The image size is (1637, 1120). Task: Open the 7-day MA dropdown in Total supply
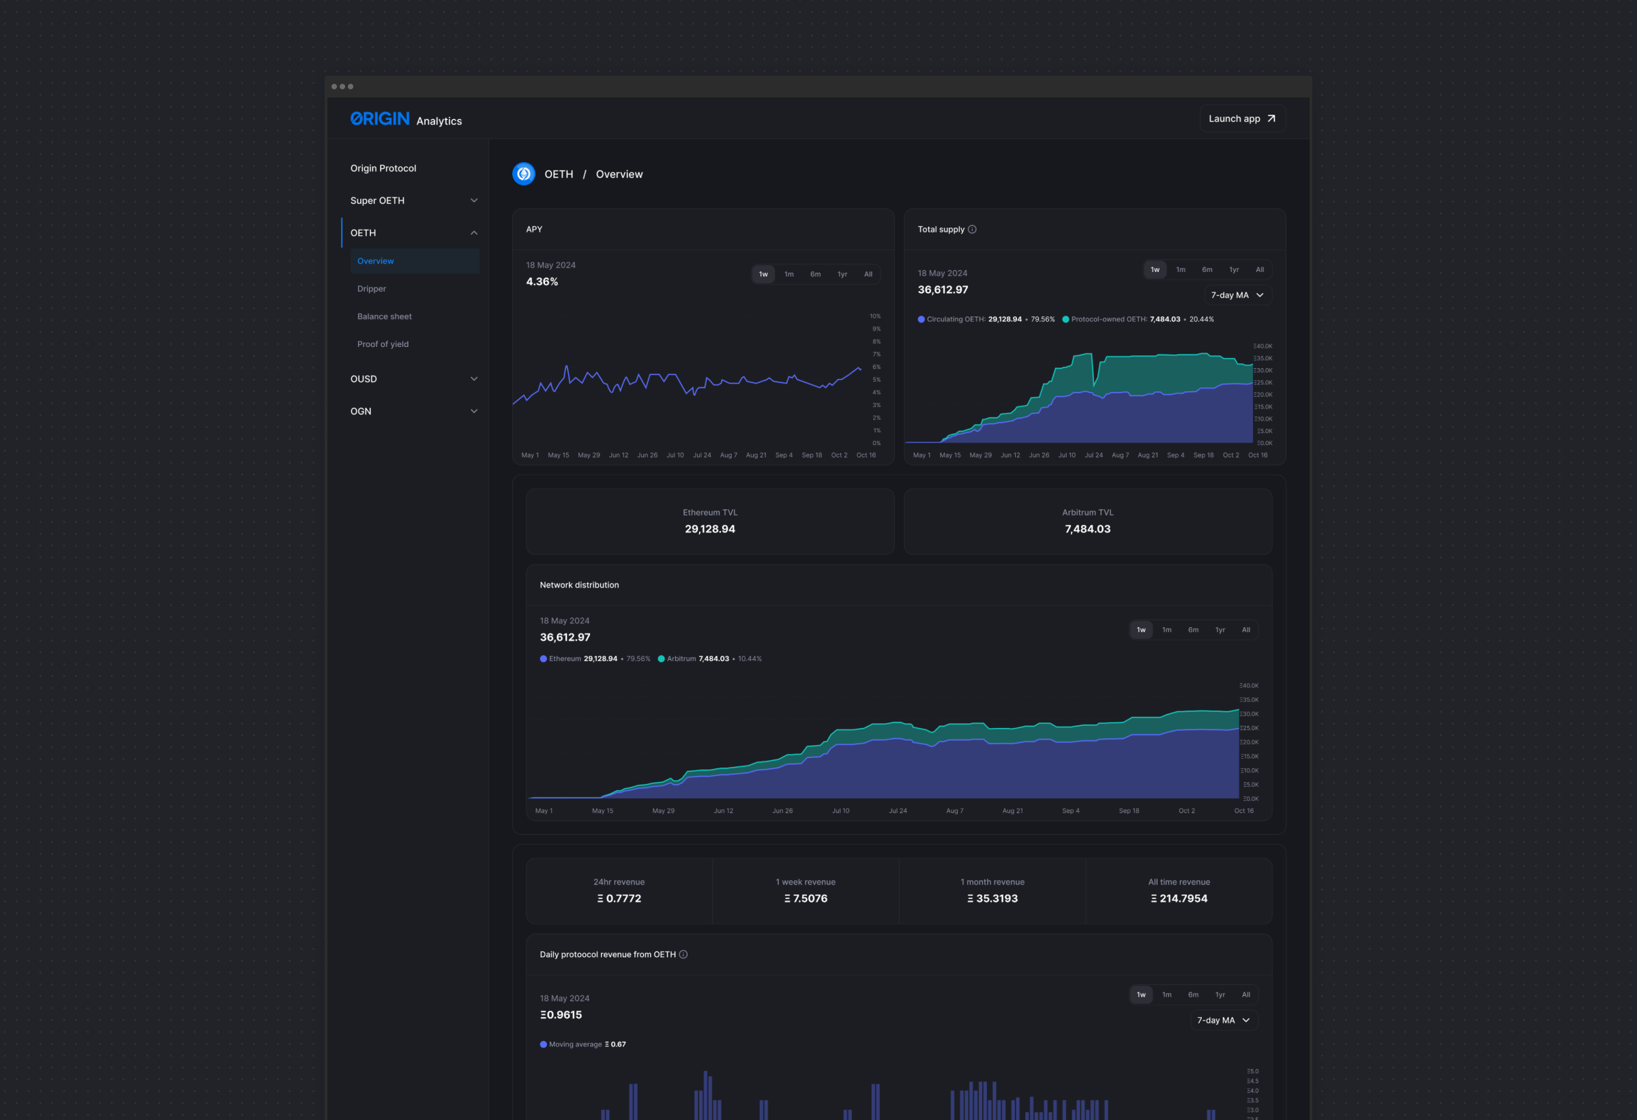pyautogui.click(x=1237, y=295)
